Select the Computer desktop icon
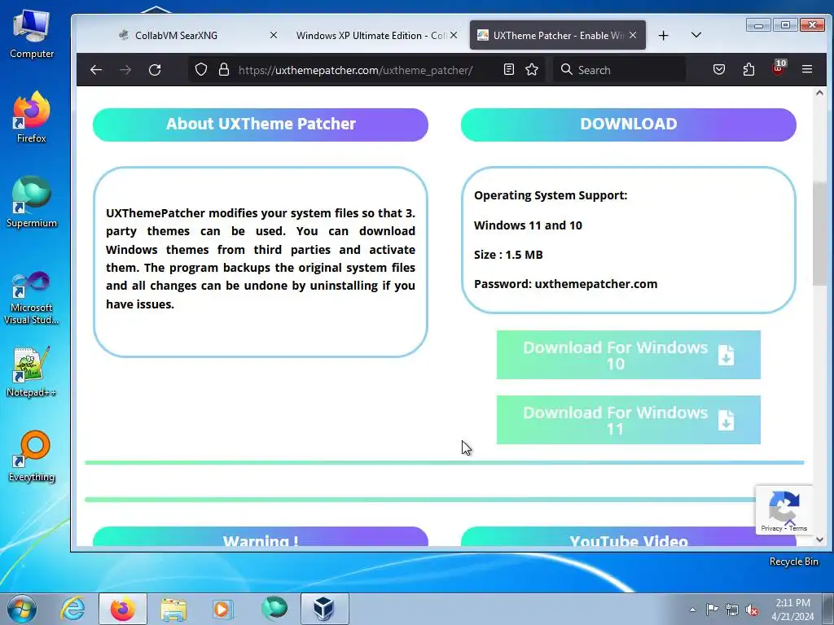This screenshot has width=834, height=625. point(32,33)
